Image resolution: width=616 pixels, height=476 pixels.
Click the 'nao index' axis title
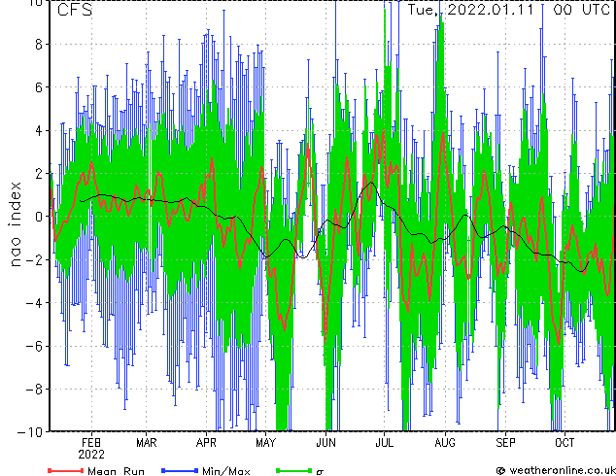coord(15,223)
